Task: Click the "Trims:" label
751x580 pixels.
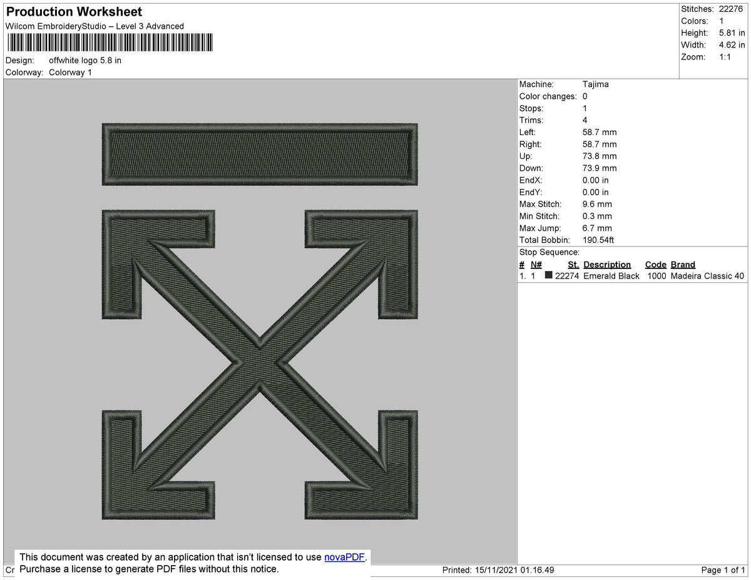Action: coord(531,120)
